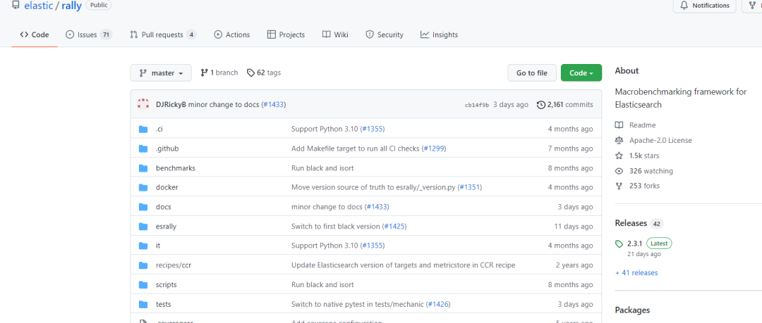Open the esrally folder name

click(x=168, y=226)
